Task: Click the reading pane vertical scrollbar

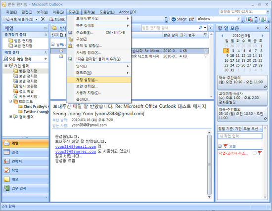Action: 209,165
